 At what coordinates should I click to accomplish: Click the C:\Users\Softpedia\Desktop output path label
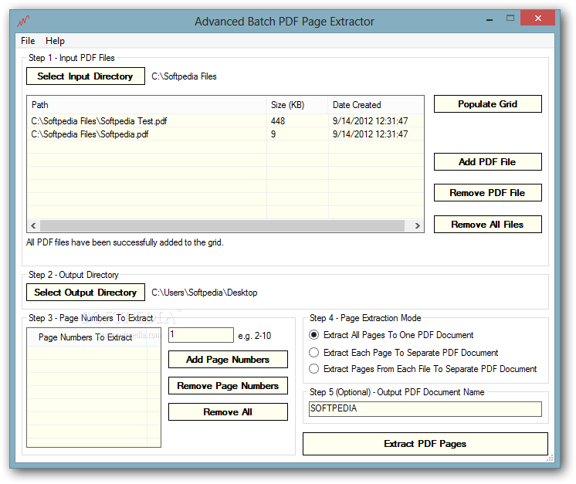(x=205, y=293)
